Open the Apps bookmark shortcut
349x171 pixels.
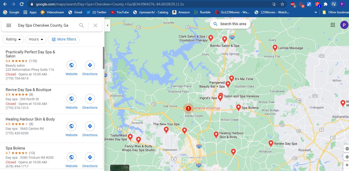pyautogui.click(x=30, y=12)
